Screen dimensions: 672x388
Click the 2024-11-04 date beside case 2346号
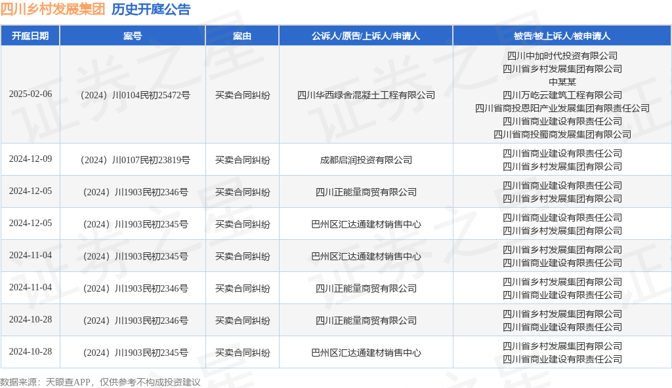[x=30, y=287]
